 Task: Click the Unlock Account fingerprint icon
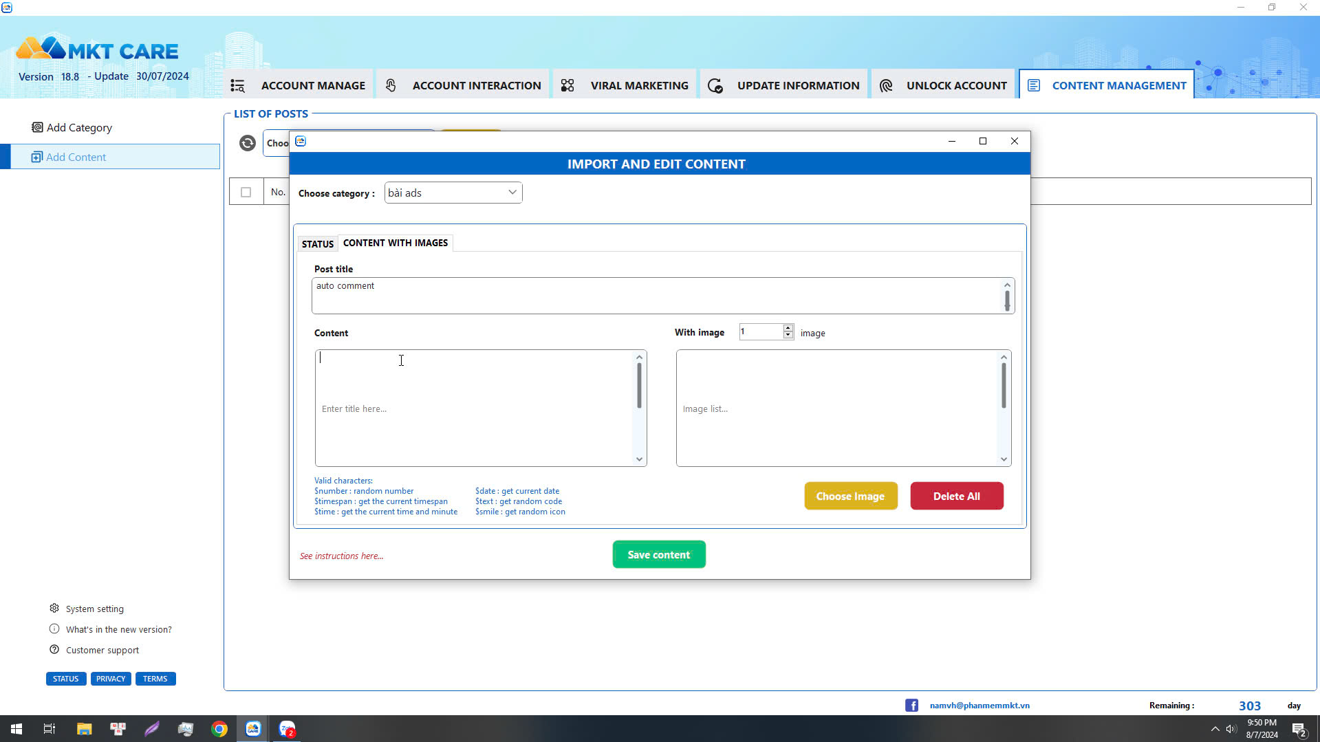point(886,86)
